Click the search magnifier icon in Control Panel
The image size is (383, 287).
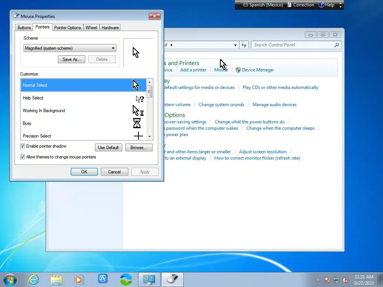click(337, 45)
